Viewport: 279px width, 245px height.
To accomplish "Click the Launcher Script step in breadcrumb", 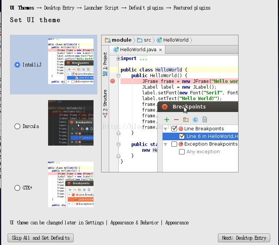I will [101, 8].
